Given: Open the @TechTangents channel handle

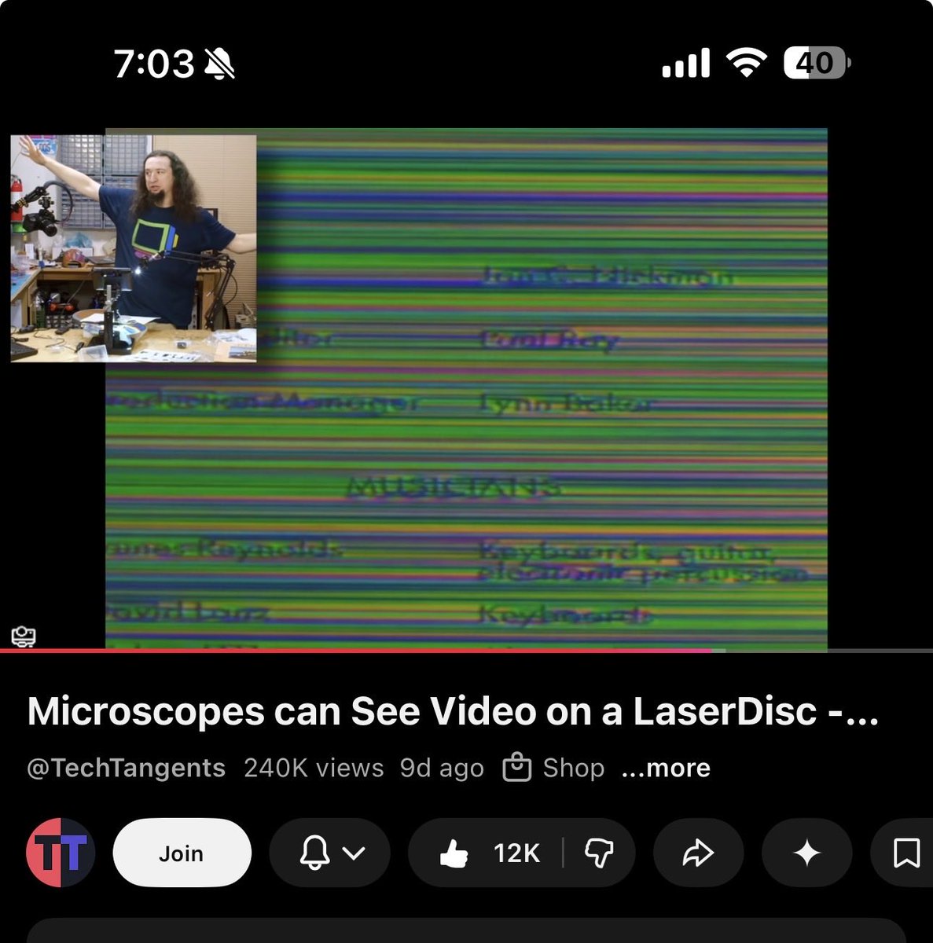Looking at the screenshot, I should (x=127, y=768).
